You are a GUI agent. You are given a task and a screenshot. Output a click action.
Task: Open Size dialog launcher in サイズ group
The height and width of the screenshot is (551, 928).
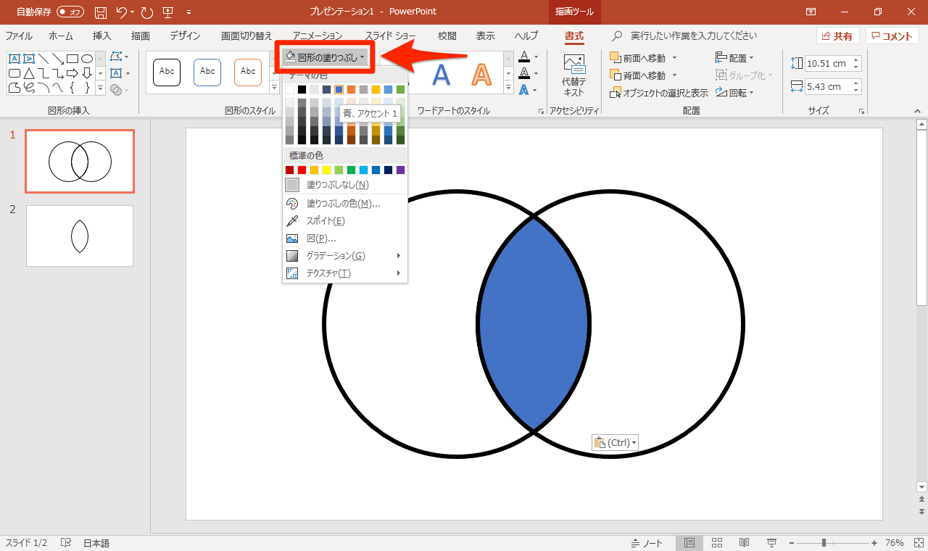click(861, 111)
